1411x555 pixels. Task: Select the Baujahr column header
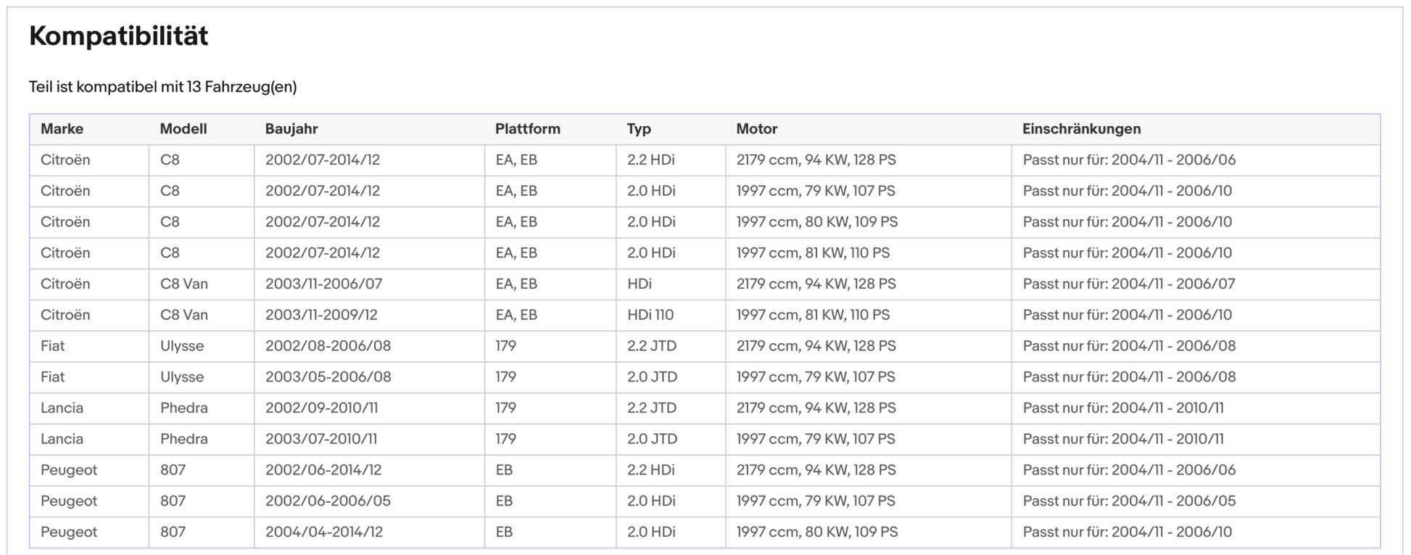[x=291, y=129]
